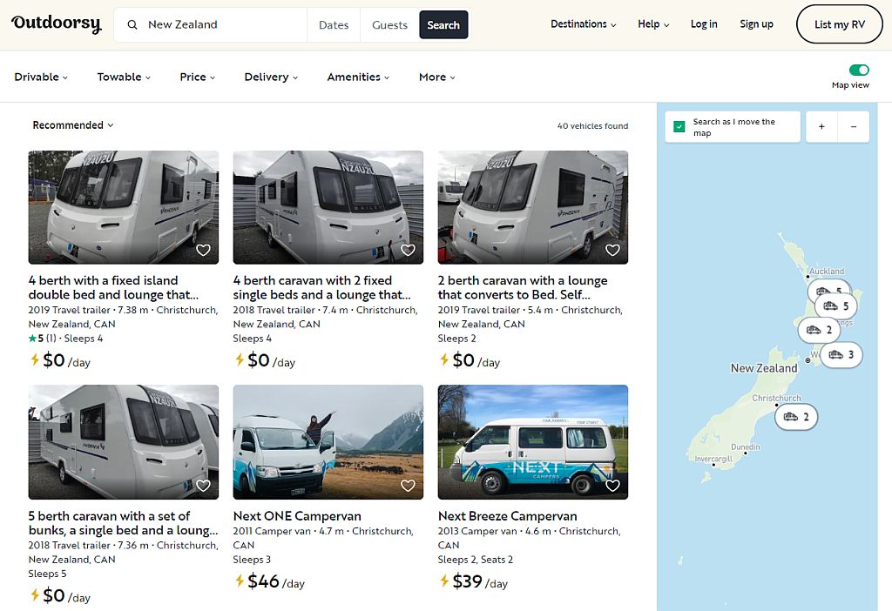This screenshot has height=611, width=892.
Task: Click the List my RV button
Action: pyautogui.click(x=839, y=23)
